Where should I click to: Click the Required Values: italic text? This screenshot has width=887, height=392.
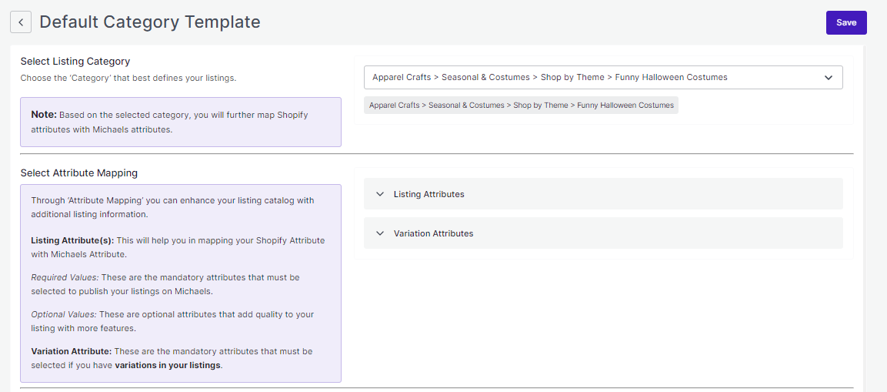click(x=63, y=277)
